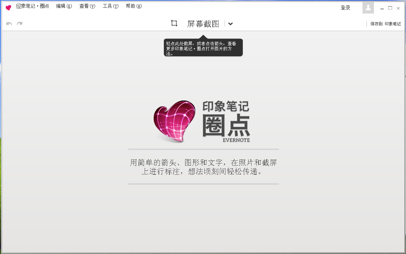Viewport: 406px width, 254px height.
Task: Click the large pink heart logo
Action: [174, 121]
